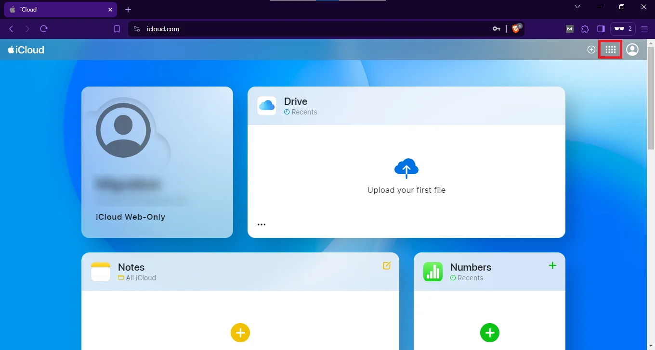Viewport: 655px width, 350px height.
Task: Click the Notes title
Action: point(131,267)
